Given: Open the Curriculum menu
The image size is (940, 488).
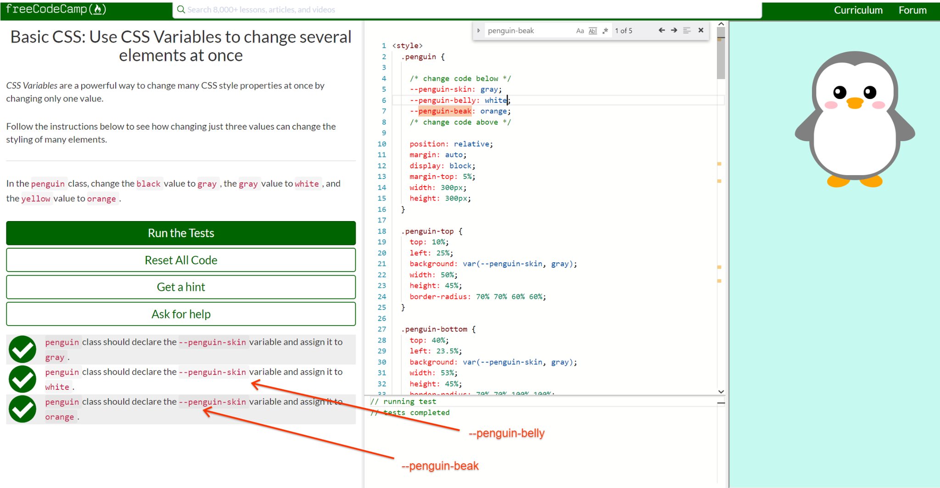Looking at the screenshot, I should tap(858, 10).
